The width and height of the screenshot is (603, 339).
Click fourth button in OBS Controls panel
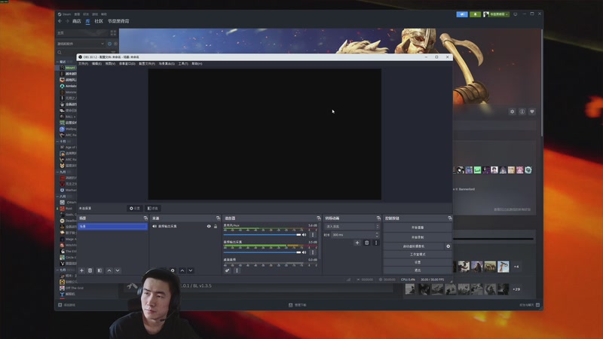click(418, 255)
